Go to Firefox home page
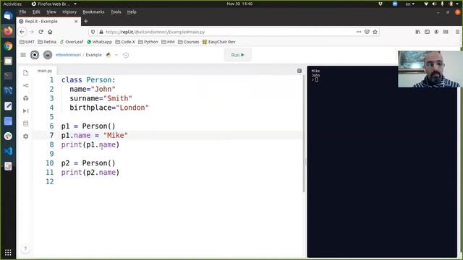463x260 pixels. (x=50, y=32)
